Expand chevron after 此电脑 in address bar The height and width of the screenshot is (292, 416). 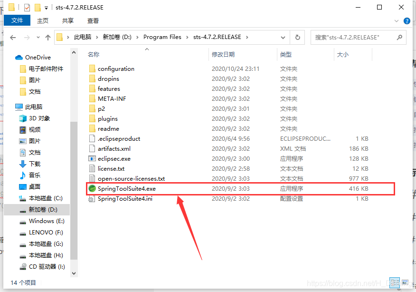[x=97, y=37]
